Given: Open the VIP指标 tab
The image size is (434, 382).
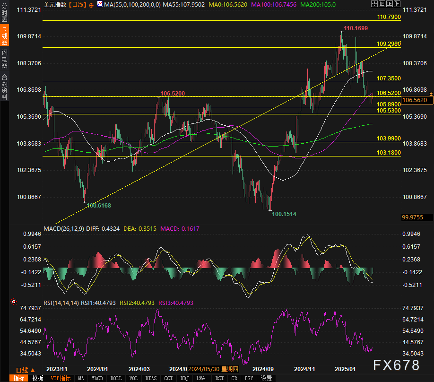Looking at the screenshot, I should tap(60, 378).
